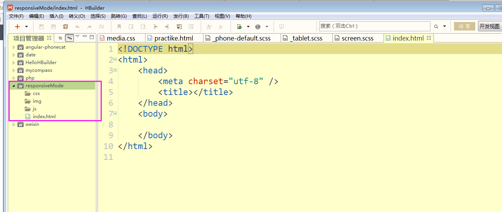Switch to the _phone-default.scss tab
The height and width of the screenshot is (212, 502).
tap(242, 38)
